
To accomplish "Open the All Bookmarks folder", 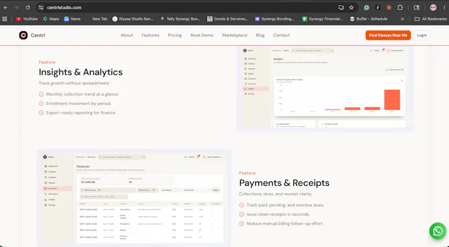I will tap(430, 19).
